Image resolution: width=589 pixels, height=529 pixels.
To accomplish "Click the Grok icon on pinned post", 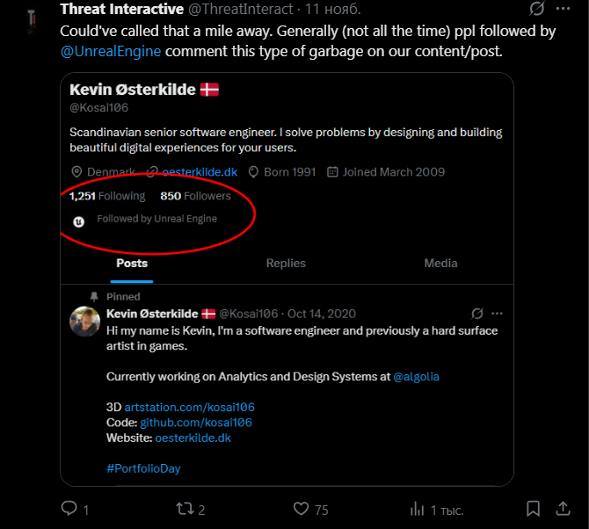I will click(477, 313).
